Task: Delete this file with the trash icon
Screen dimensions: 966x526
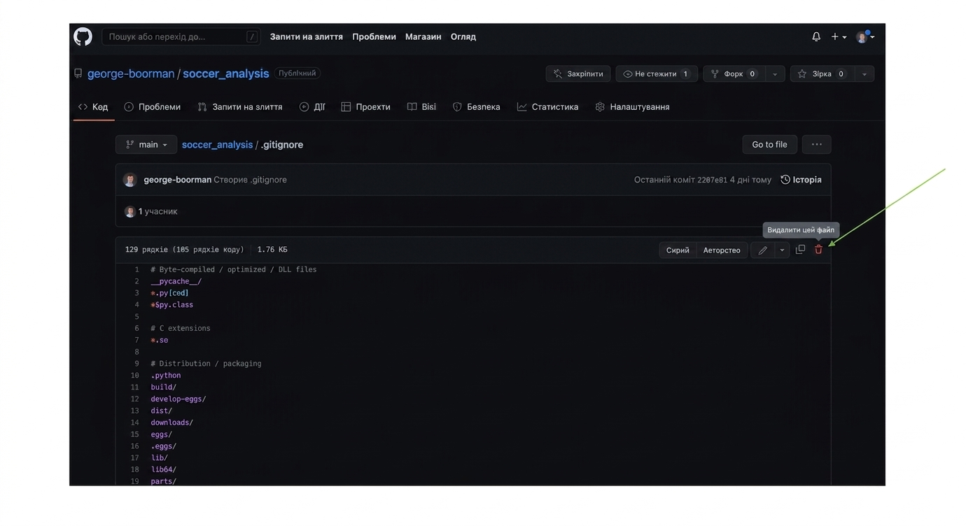Action: (x=818, y=250)
